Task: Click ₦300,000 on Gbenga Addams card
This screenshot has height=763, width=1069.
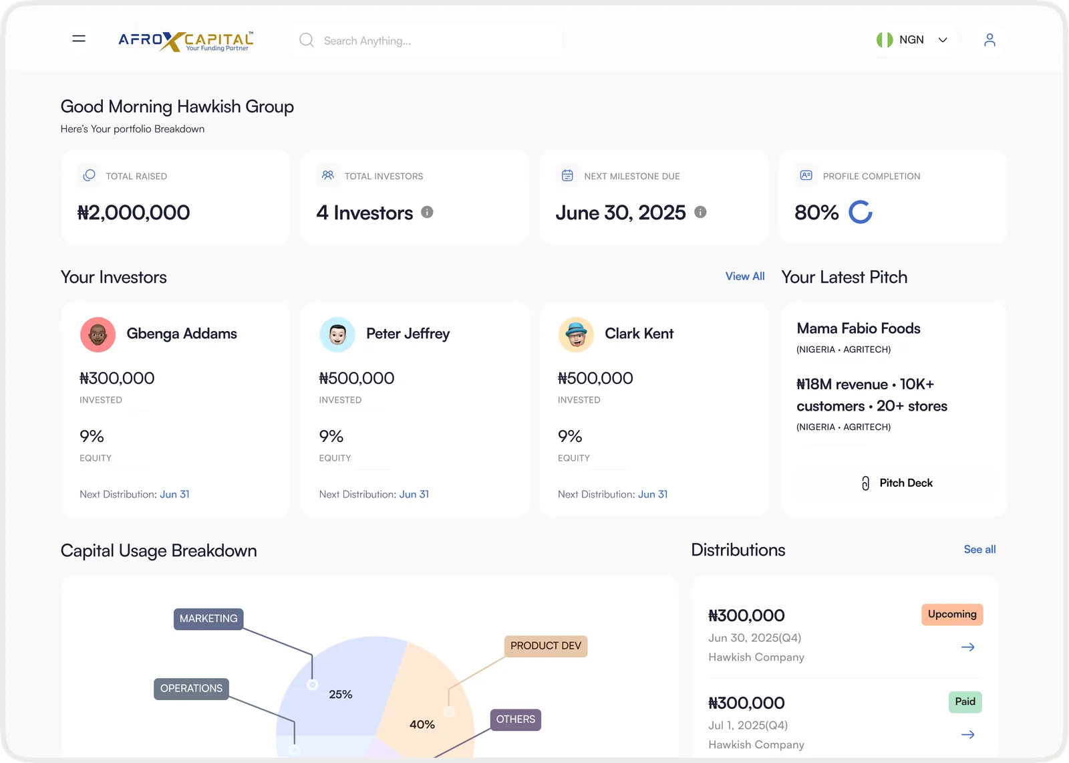Action: [x=117, y=378]
